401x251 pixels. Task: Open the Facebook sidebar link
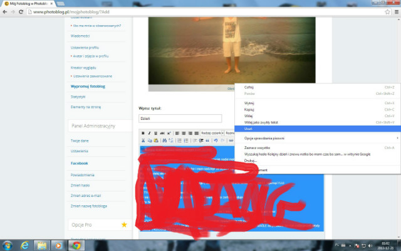(80, 163)
